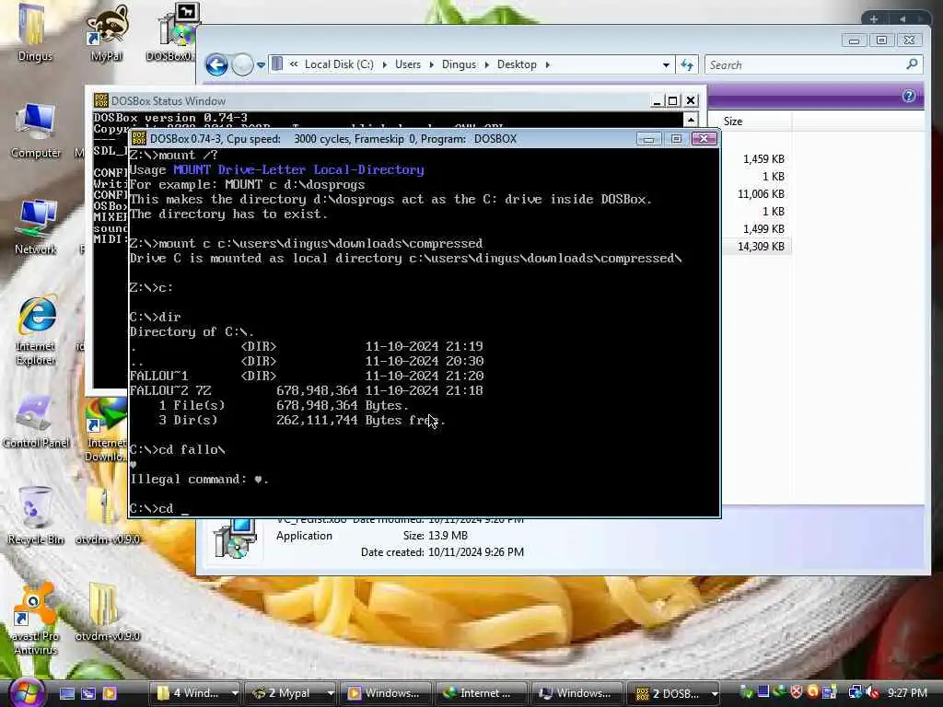Click Show Desktop quick launch icon
Viewport: 943px width, 707px height.
coord(66,693)
